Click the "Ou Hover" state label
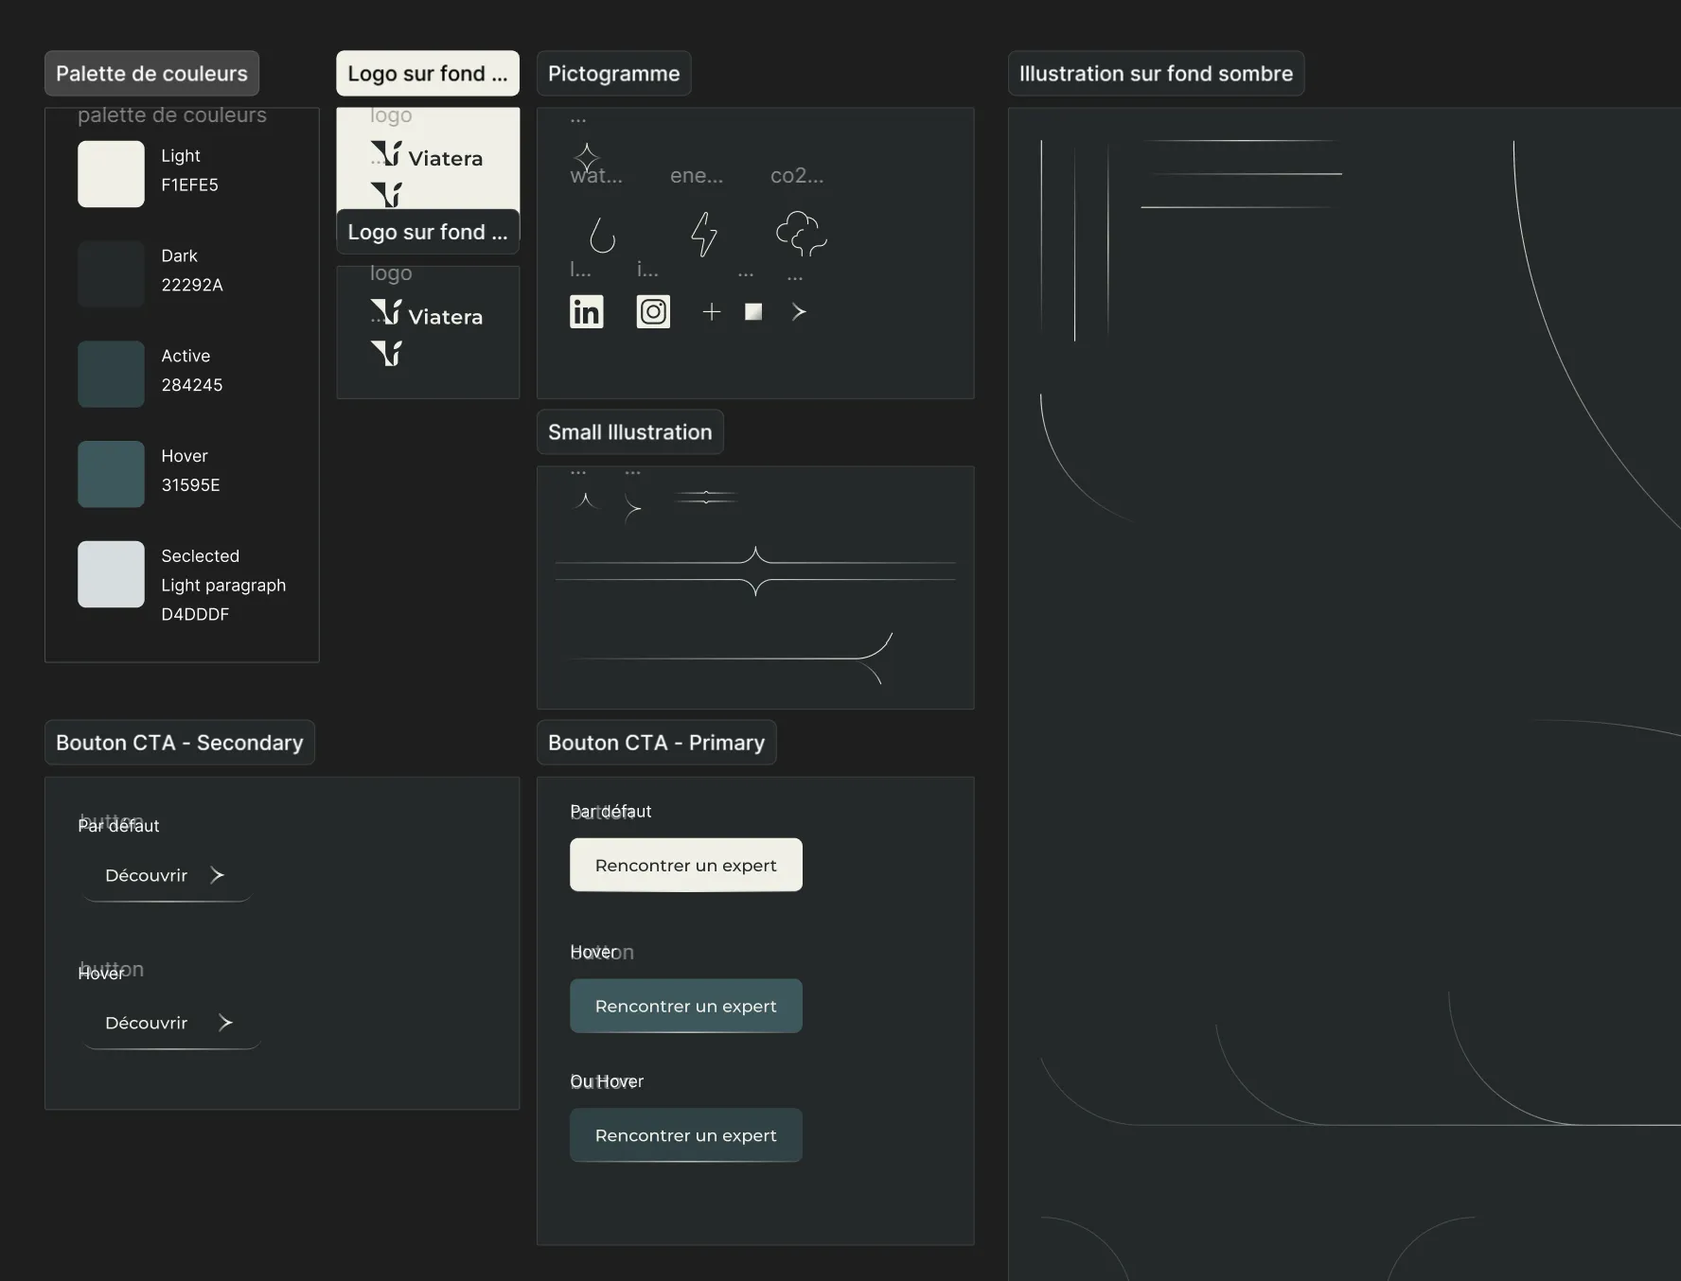 (x=607, y=1081)
